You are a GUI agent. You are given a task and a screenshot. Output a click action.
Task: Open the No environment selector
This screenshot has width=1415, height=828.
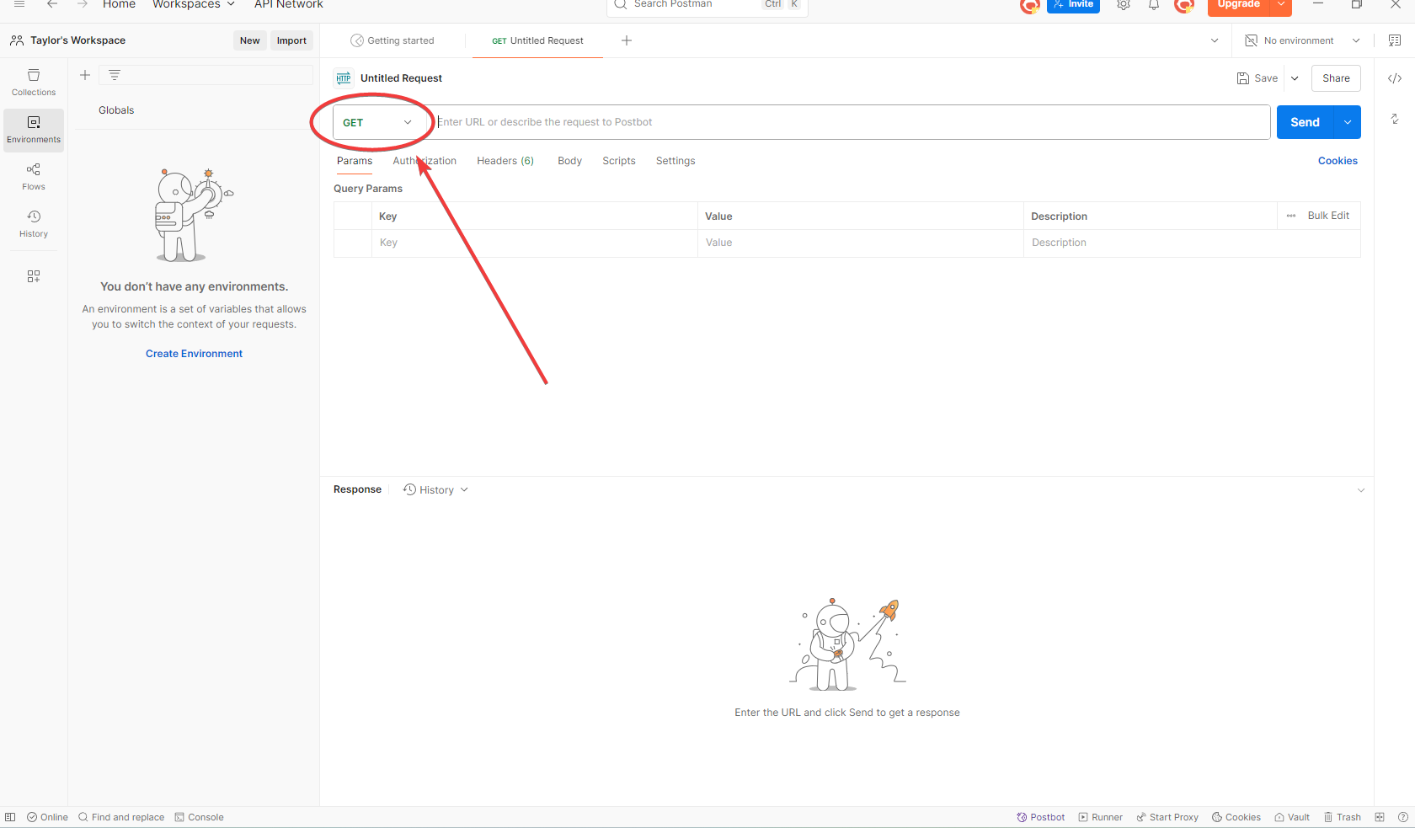pos(1302,40)
